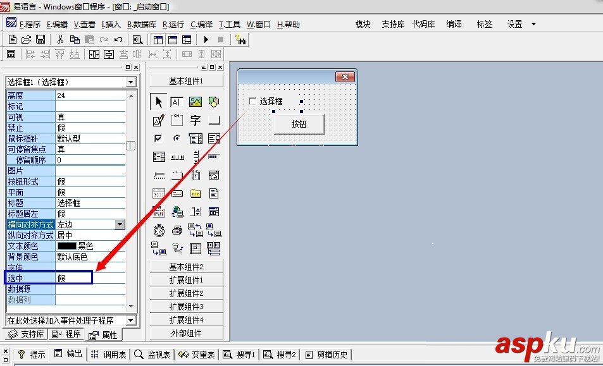Click the center-vertically alignment icon
The image size is (603, 366).
[x=109, y=54]
